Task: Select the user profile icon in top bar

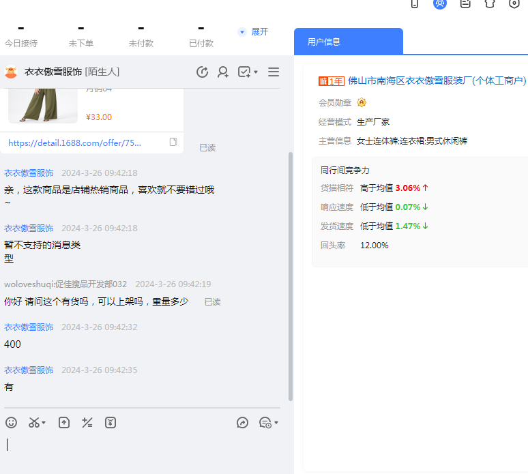Action: (440, 3)
